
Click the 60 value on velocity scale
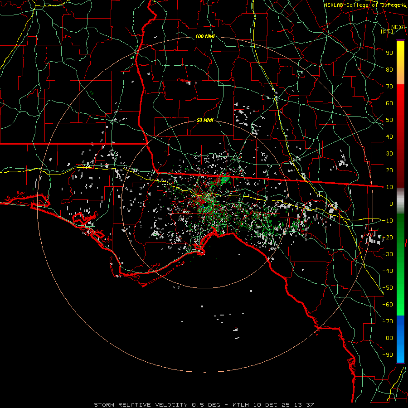pyautogui.click(x=389, y=103)
